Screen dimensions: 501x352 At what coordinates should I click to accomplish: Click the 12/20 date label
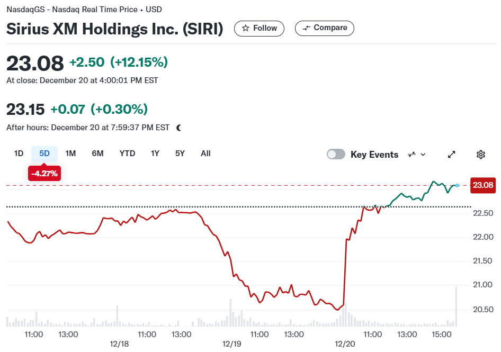pos(345,344)
